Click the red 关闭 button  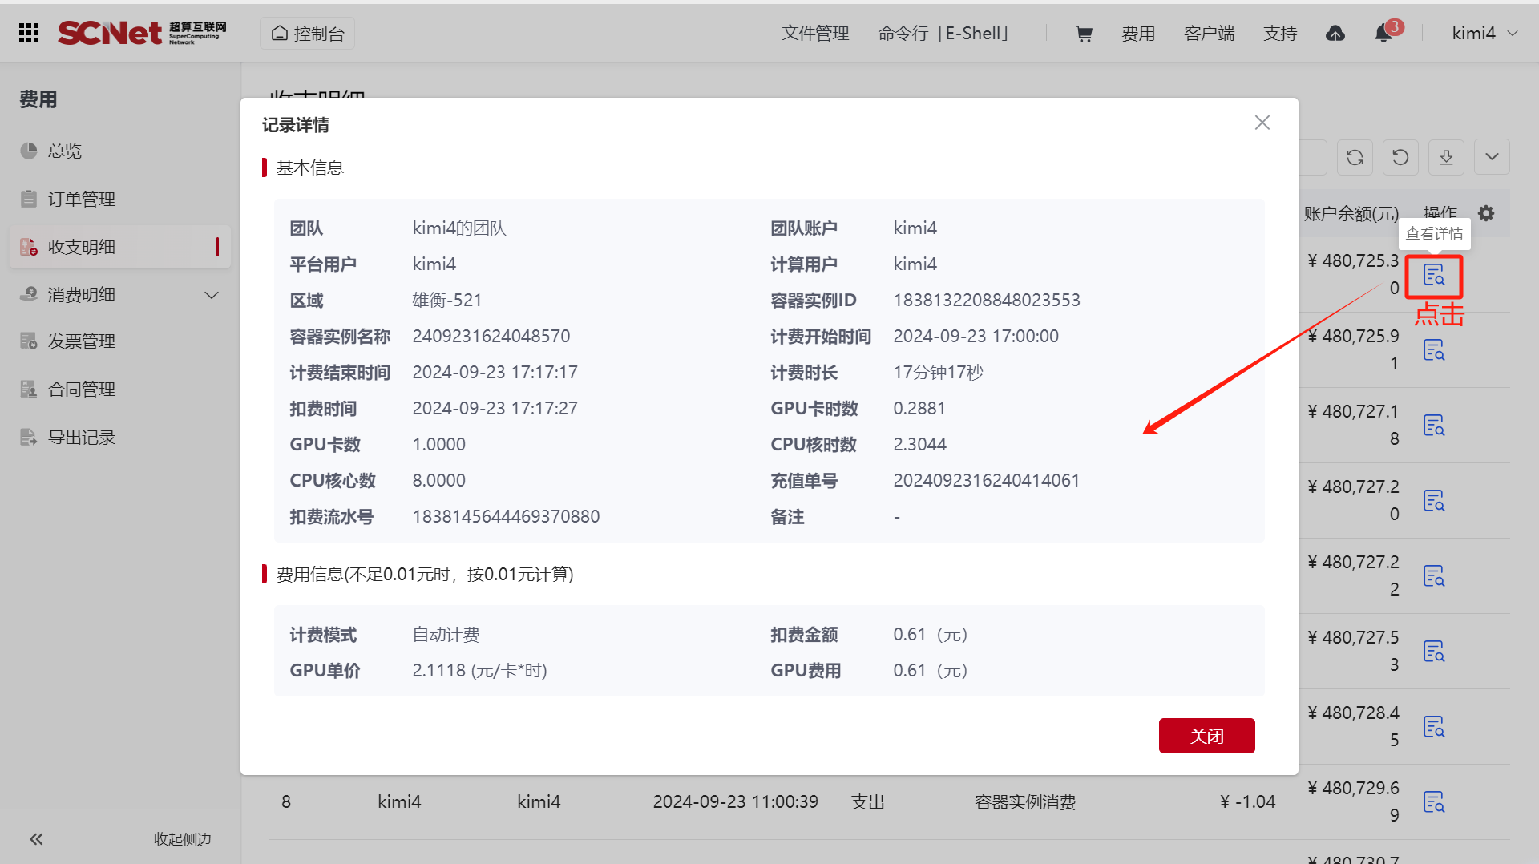coord(1206,736)
